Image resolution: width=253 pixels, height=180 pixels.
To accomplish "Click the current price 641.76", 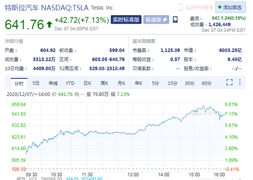I will (x=24, y=25).
